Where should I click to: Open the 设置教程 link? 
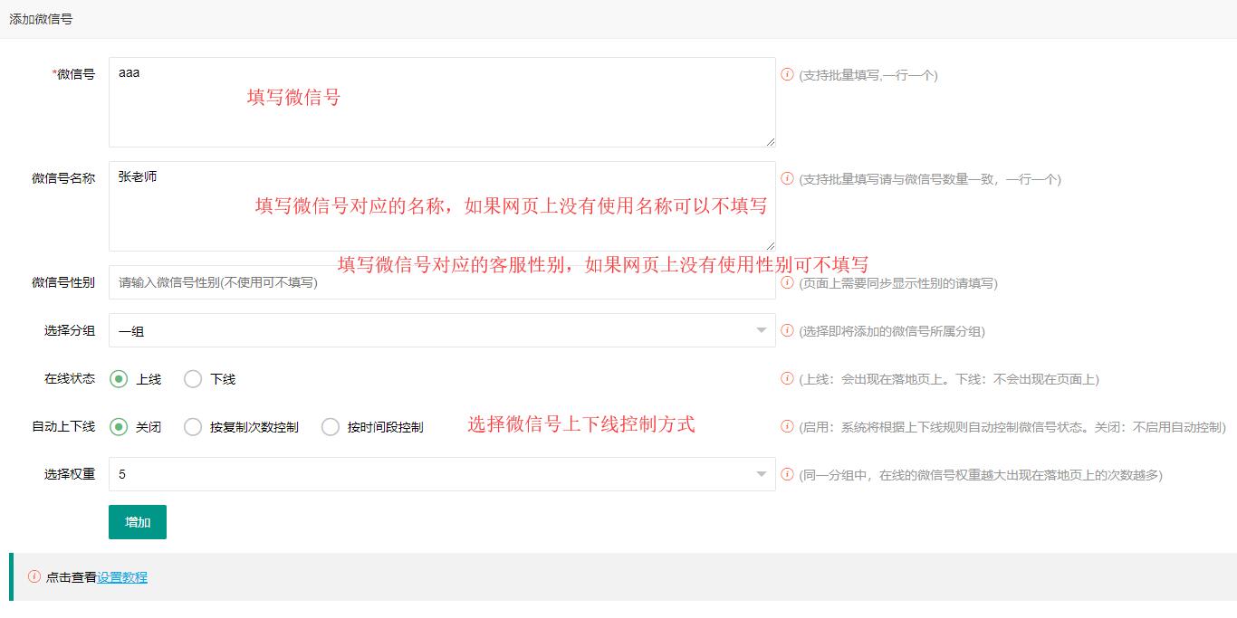click(122, 577)
